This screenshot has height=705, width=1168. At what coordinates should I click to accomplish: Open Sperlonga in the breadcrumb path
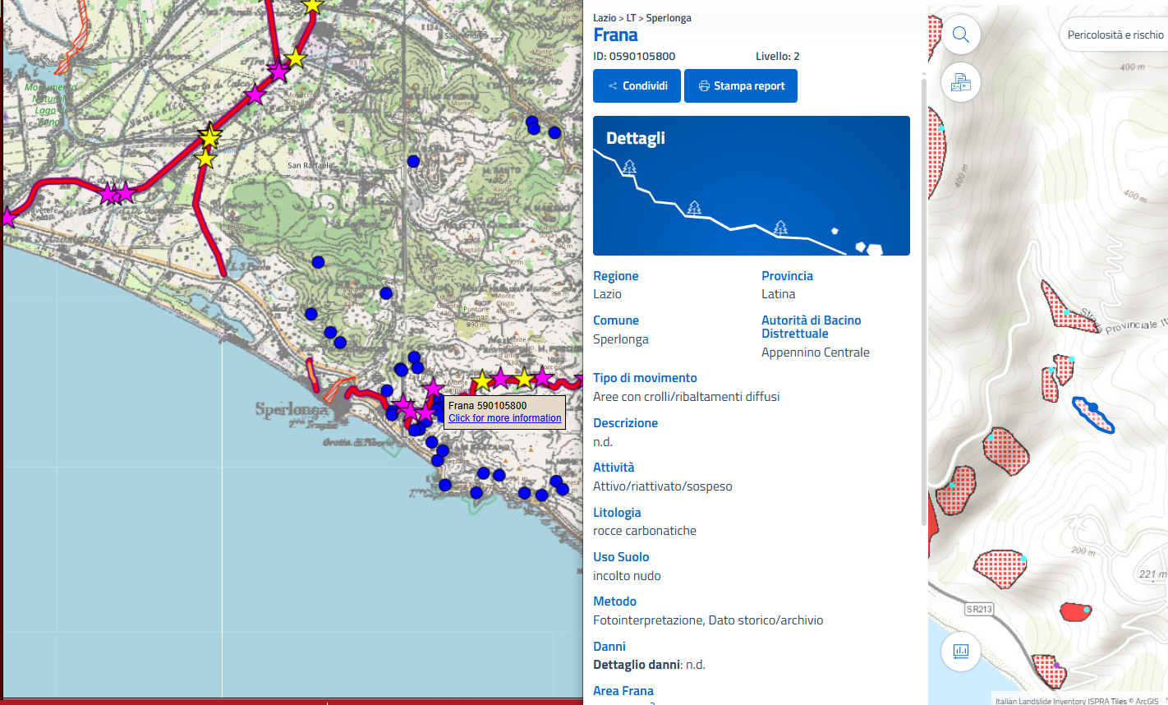click(668, 18)
